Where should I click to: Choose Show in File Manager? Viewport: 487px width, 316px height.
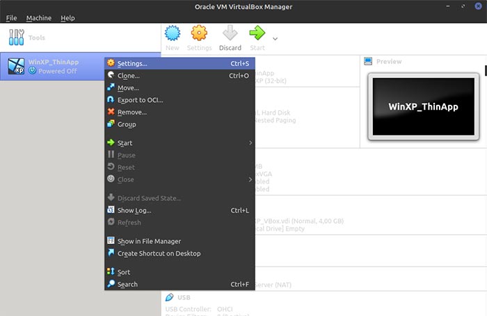point(179,241)
